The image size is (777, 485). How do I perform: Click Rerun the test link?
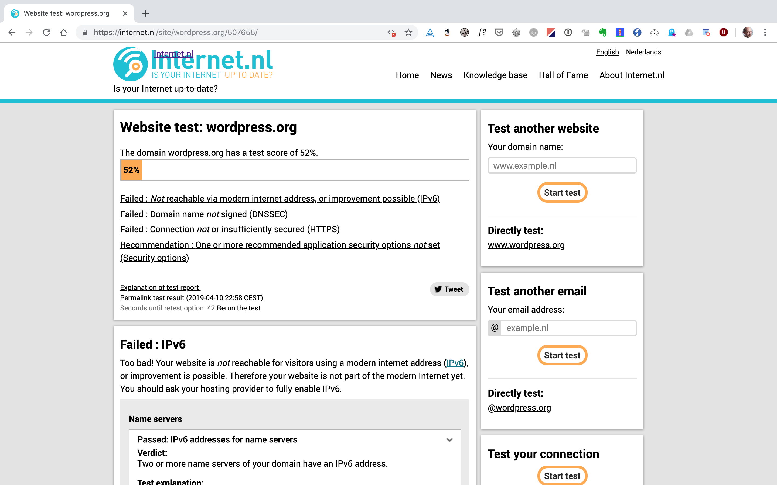[x=238, y=308]
